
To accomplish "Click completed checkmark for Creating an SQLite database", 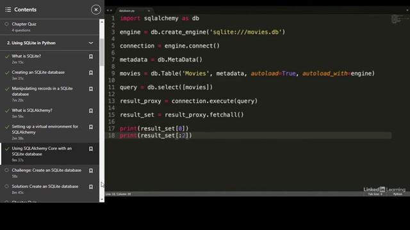I will (x=7, y=72).
